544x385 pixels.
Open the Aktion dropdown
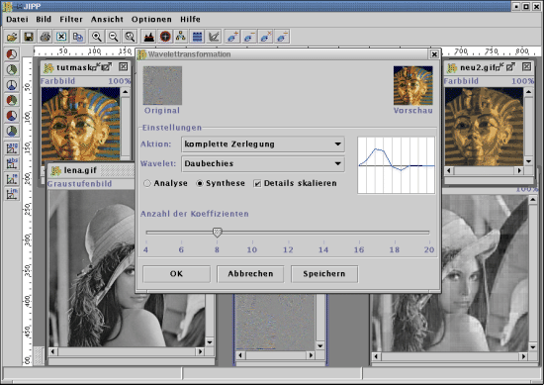(x=263, y=144)
